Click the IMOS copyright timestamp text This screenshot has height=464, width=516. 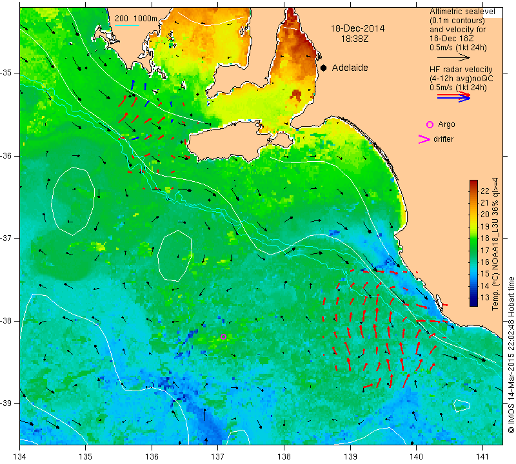(511, 354)
